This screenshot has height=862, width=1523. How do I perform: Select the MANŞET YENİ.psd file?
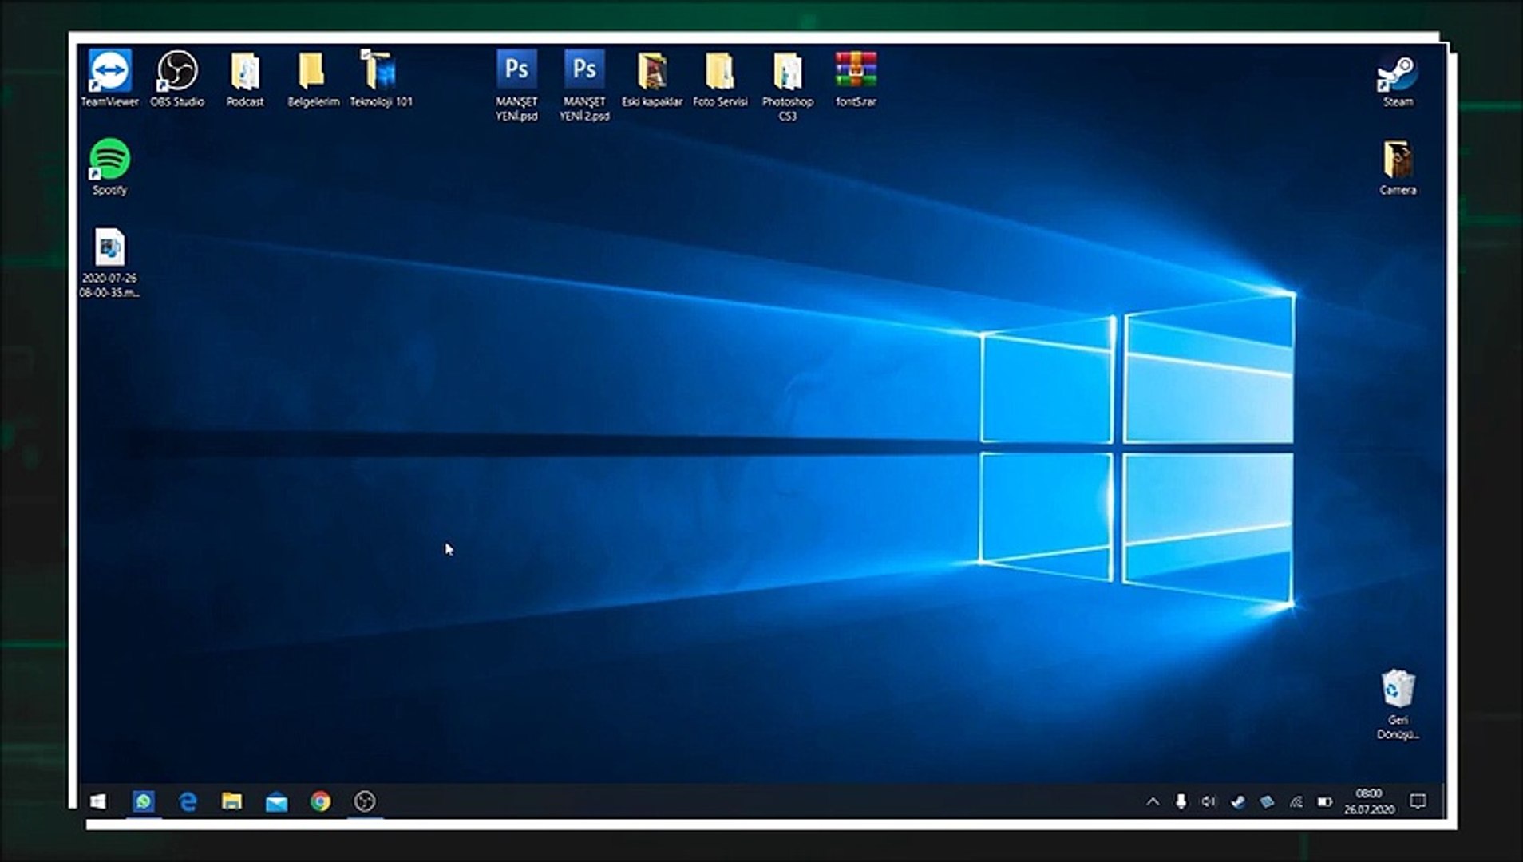[x=516, y=85]
